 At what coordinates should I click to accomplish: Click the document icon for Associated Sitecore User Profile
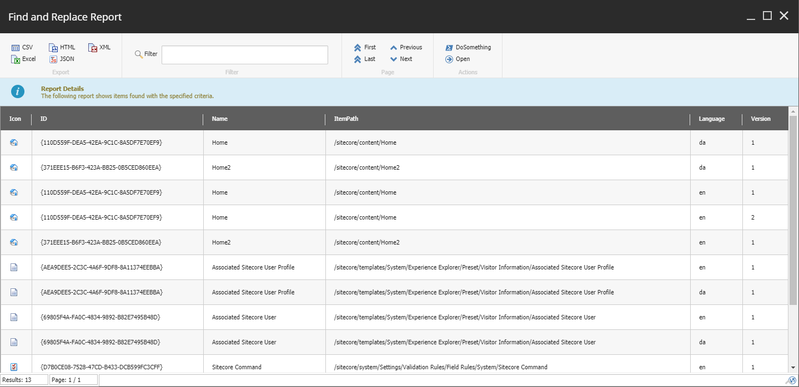[16, 267]
